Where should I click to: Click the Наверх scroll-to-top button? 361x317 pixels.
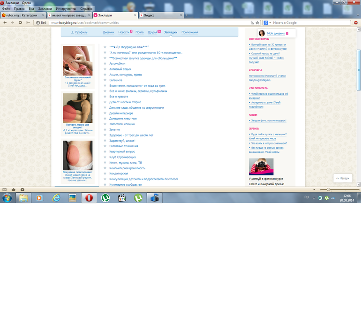[343, 178]
